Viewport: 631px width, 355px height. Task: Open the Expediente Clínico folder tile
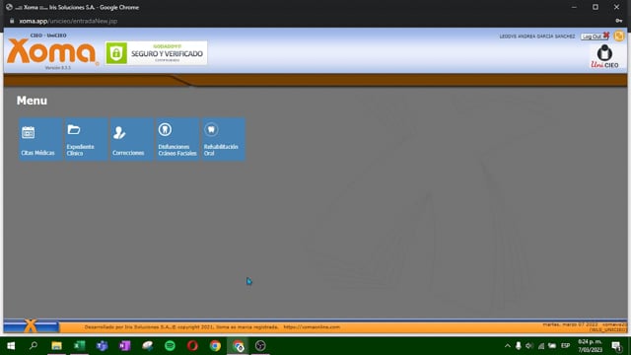coord(86,139)
